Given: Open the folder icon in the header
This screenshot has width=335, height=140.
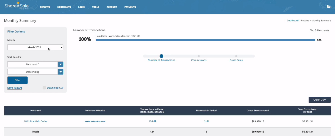Looking at the screenshot, I should click(x=329, y=7).
